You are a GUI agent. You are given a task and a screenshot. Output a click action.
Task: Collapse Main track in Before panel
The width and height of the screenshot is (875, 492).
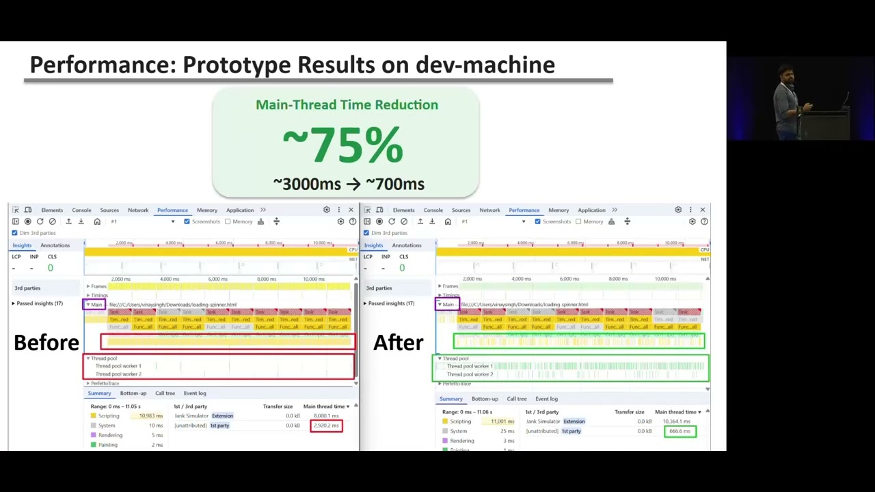87,304
